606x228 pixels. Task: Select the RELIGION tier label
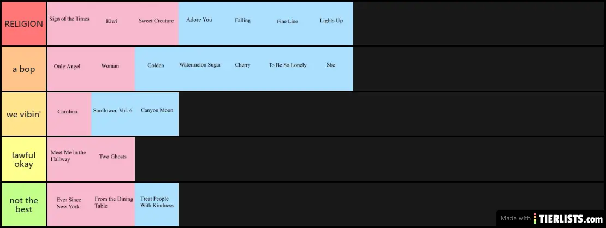pyautogui.click(x=23, y=24)
